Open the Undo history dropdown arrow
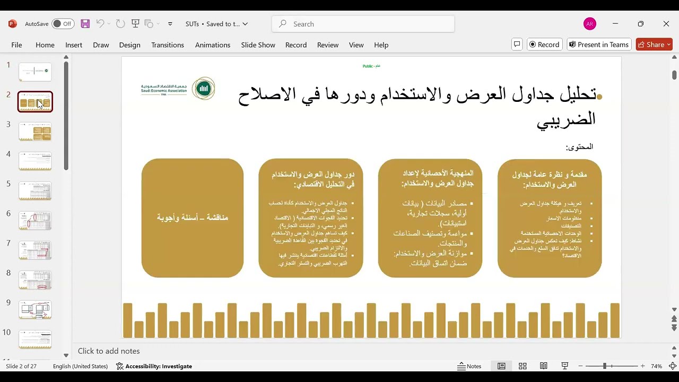The height and width of the screenshot is (382, 679). pyautogui.click(x=109, y=24)
